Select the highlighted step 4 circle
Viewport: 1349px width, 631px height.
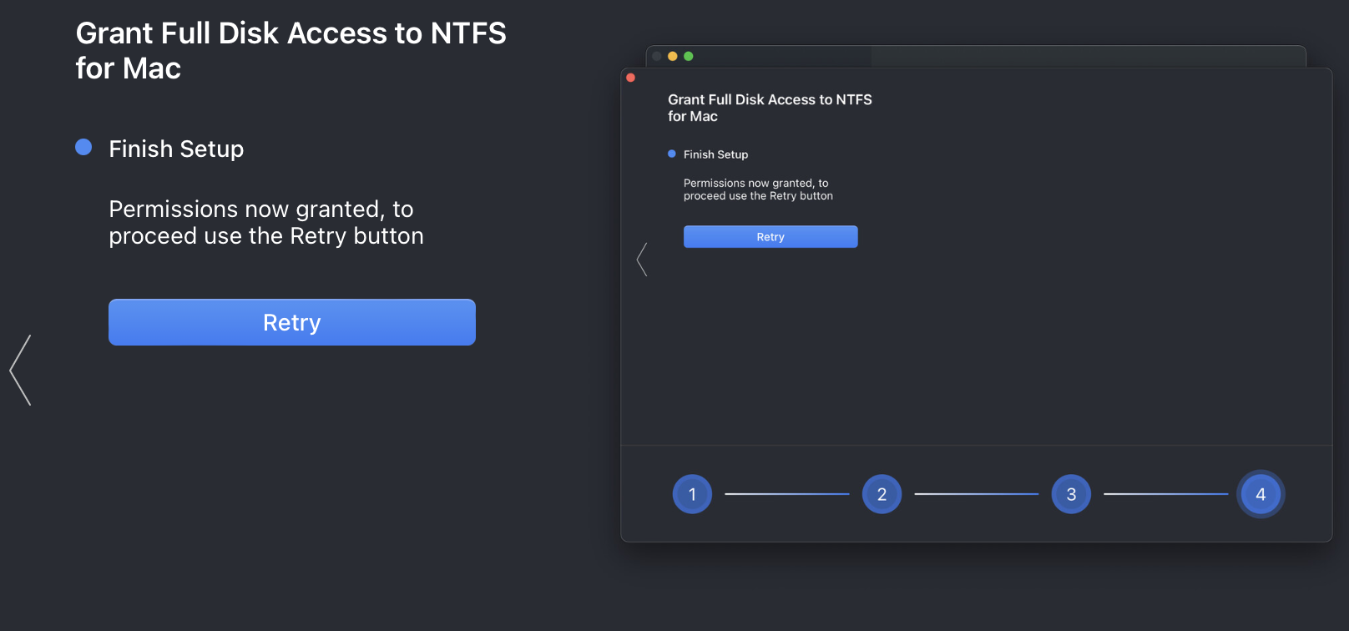point(1261,494)
